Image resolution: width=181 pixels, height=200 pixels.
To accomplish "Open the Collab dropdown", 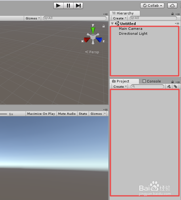I will coord(152,6).
